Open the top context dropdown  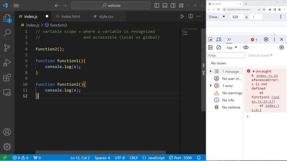[x=232, y=47]
